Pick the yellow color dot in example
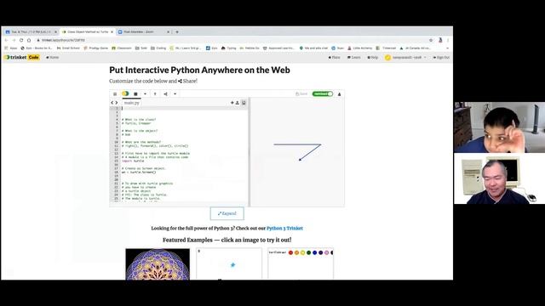This screenshot has width=545, height=306. (303, 252)
